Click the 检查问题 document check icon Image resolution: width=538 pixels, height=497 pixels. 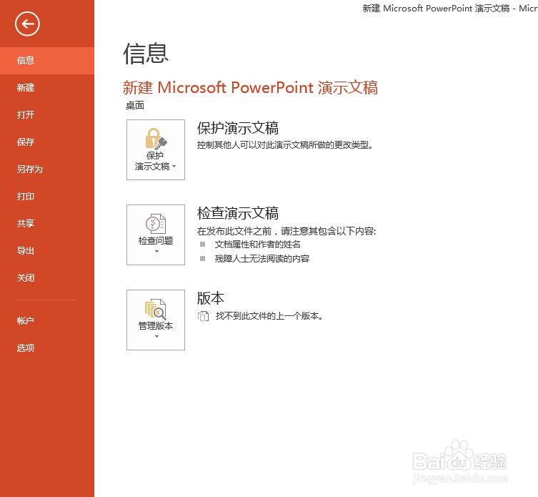tap(156, 224)
